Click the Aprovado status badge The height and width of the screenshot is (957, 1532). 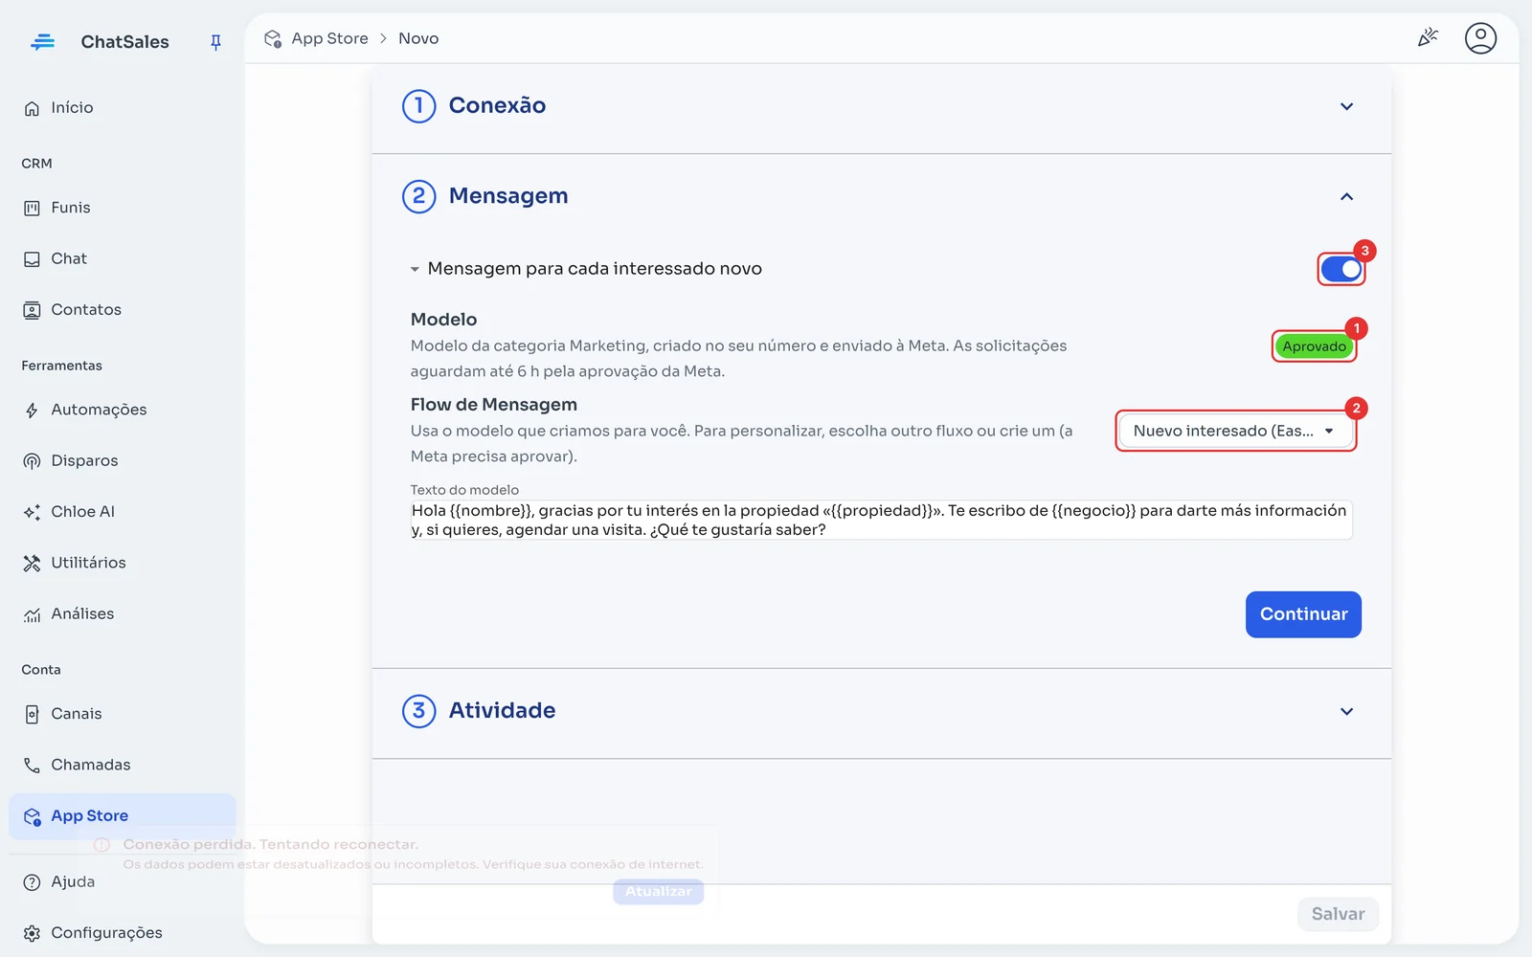coord(1314,346)
